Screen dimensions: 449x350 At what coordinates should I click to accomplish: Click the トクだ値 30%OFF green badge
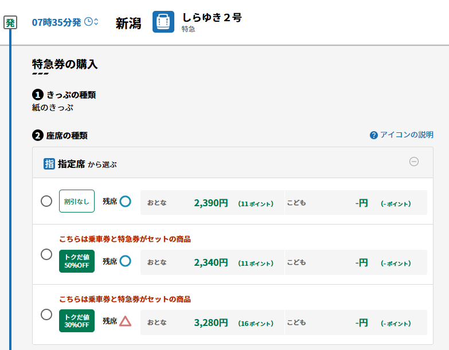(76, 321)
